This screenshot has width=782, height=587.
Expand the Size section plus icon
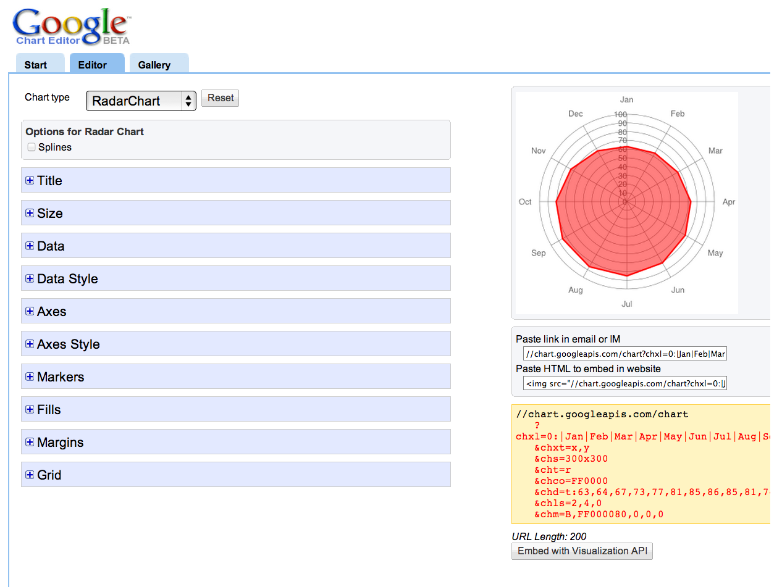30,213
